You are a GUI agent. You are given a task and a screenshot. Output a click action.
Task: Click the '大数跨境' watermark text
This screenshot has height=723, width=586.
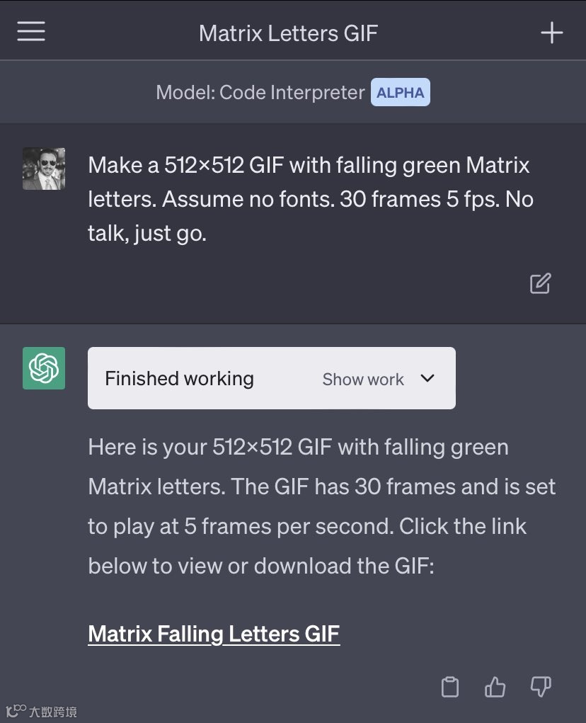(53, 712)
